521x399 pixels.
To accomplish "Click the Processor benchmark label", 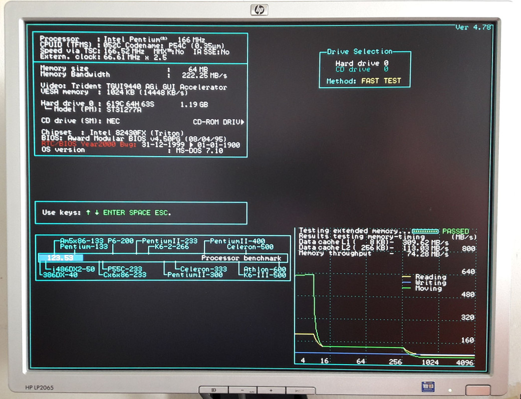I will coord(241,258).
